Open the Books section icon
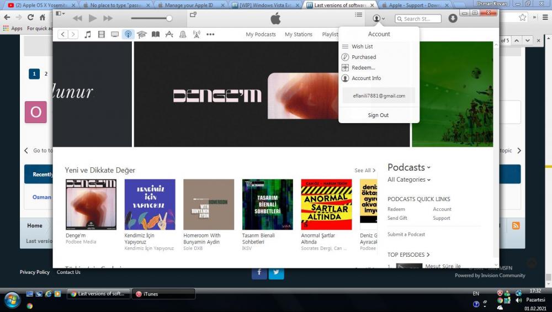Viewport: 552px width, 312px height. click(x=156, y=34)
